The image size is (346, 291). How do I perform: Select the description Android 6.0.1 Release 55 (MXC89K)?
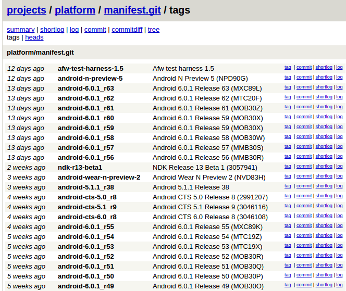click(207, 227)
